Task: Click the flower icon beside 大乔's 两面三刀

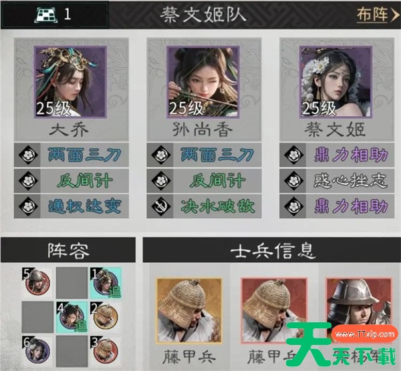Action: tap(28, 155)
